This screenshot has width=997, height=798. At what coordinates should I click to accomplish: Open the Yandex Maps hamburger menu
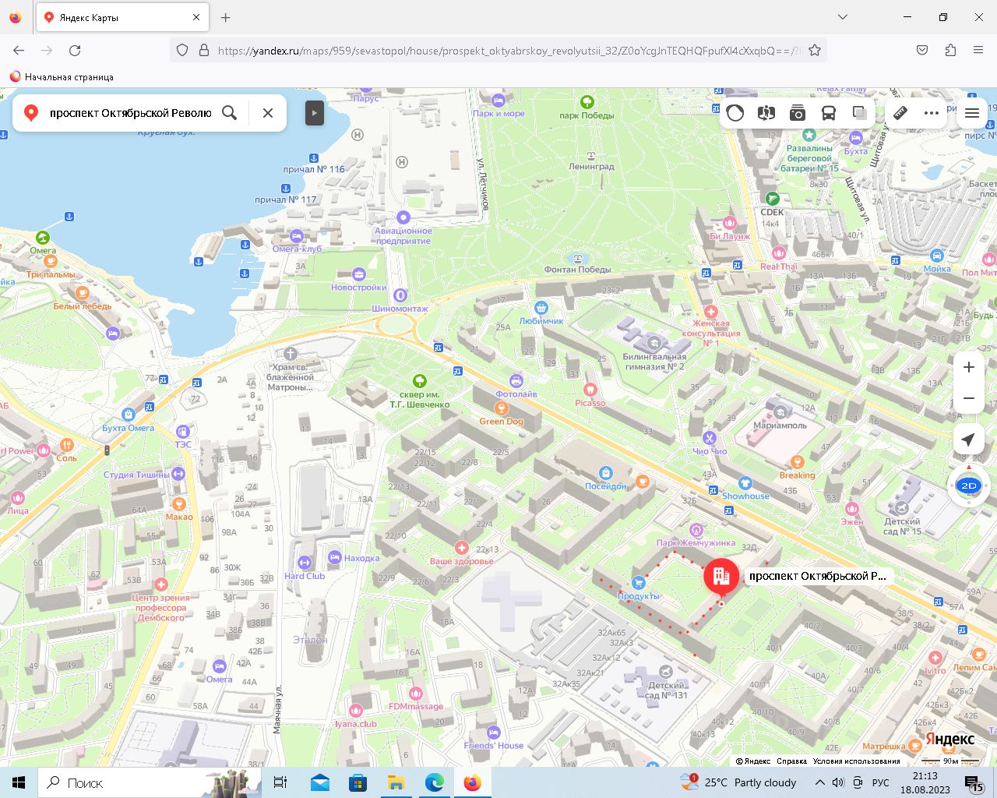[972, 113]
